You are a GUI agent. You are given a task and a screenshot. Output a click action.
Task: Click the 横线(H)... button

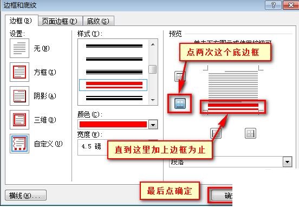[26, 196]
